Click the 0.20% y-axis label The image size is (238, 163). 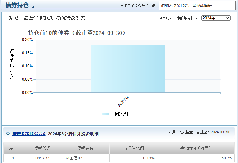(x=27, y=40)
